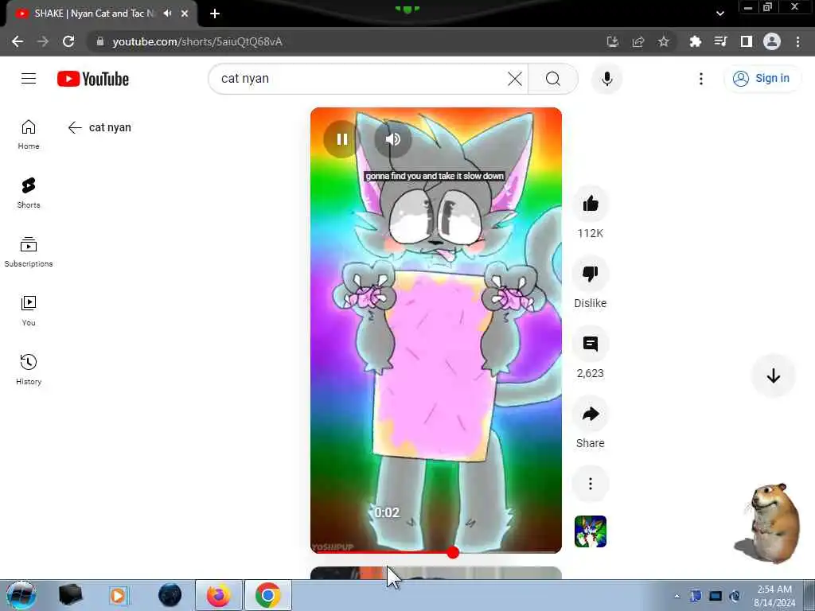815x611 pixels.
Task: Mute the tab via its speaker icon
Action: pos(167,14)
